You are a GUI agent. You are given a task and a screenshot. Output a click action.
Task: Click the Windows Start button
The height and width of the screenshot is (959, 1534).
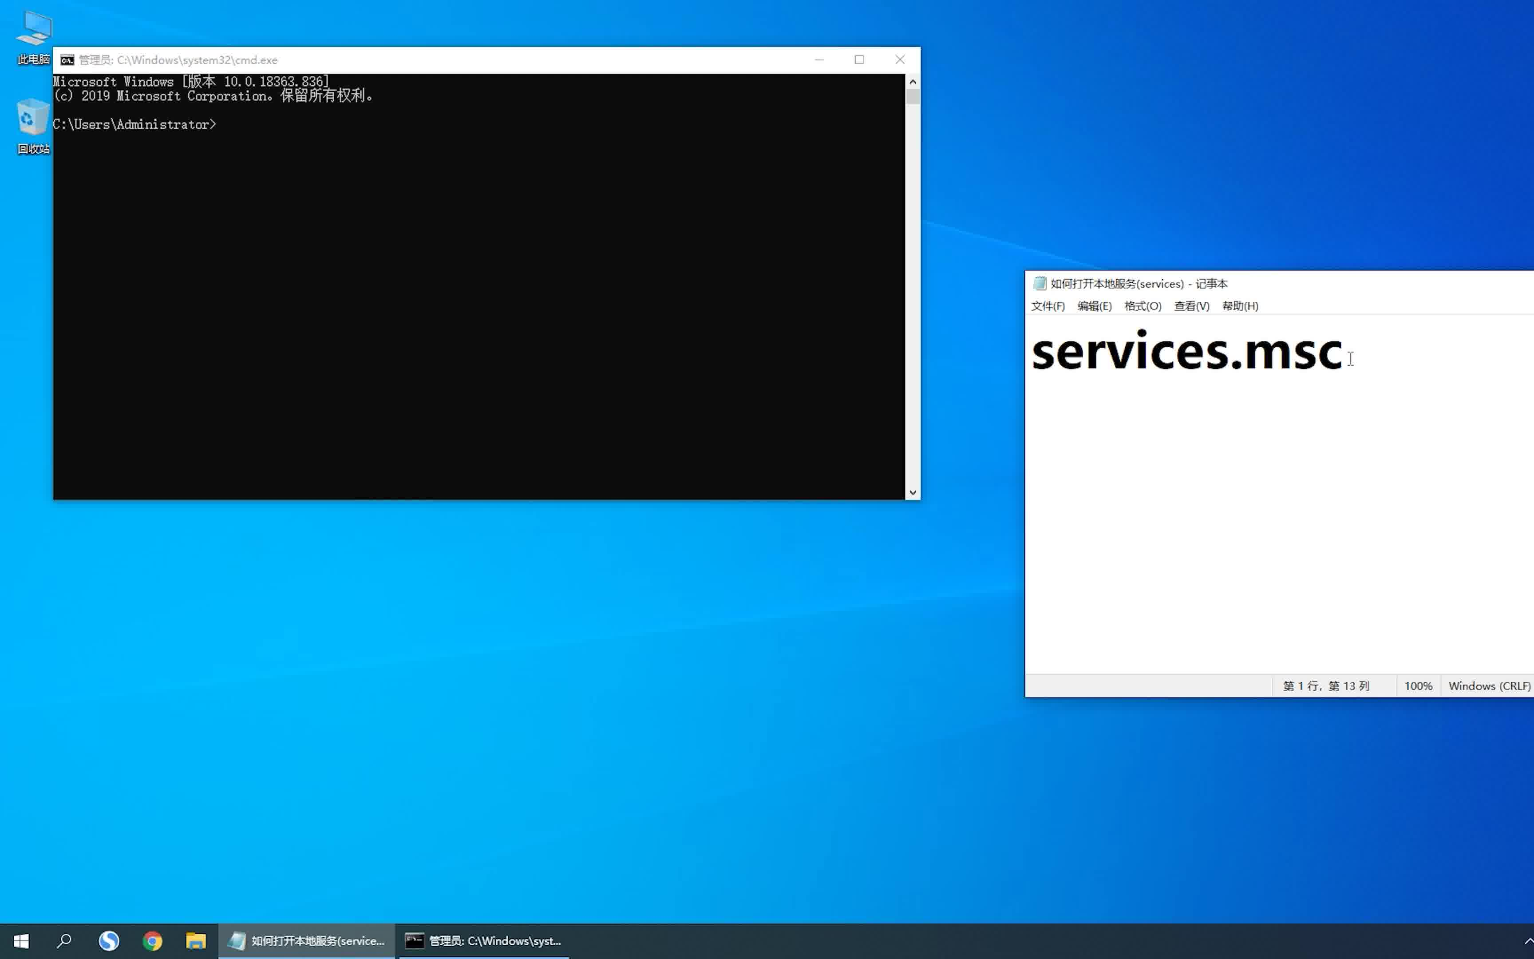[21, 941]
